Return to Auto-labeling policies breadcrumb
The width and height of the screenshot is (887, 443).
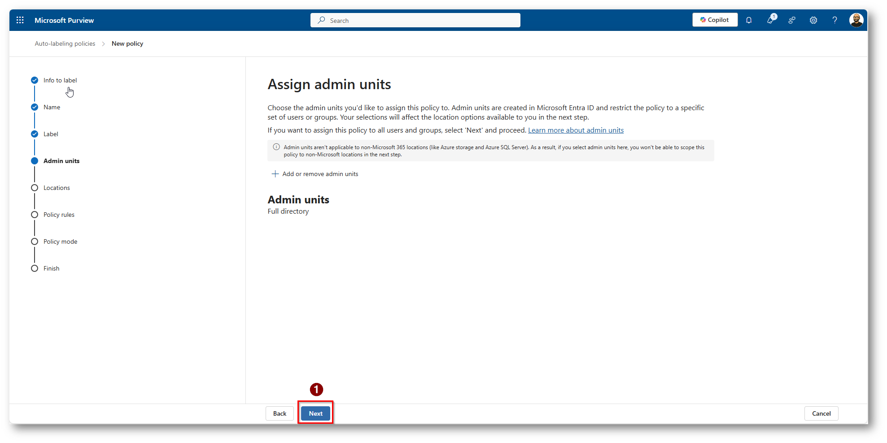[65, 43]
